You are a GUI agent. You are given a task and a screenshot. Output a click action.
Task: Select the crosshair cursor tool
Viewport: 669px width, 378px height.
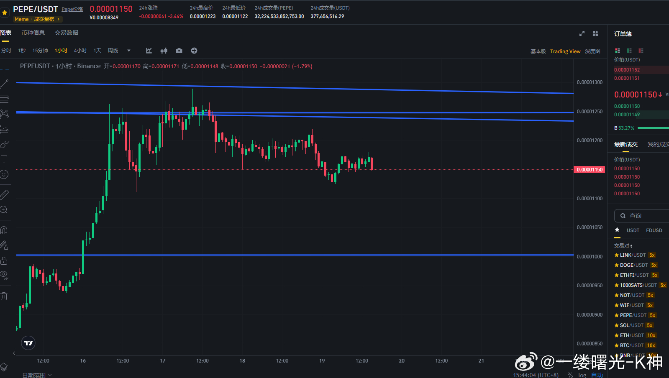point(4,69)
